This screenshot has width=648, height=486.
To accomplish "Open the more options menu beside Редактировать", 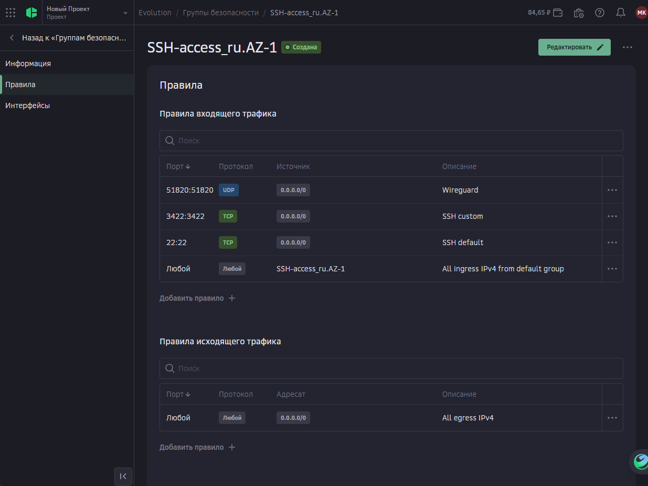I will pyautogui.click(x=628, y=47).
